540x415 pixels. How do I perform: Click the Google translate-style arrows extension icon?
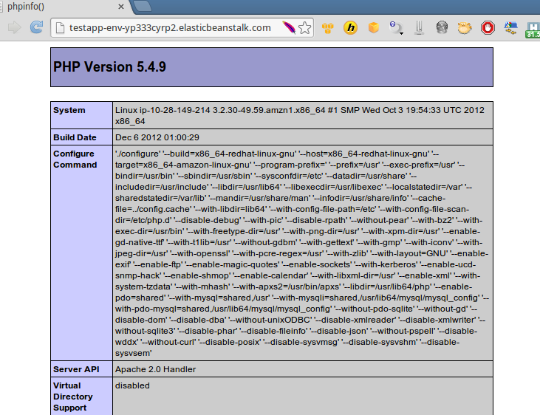click(x=510, y=28)
